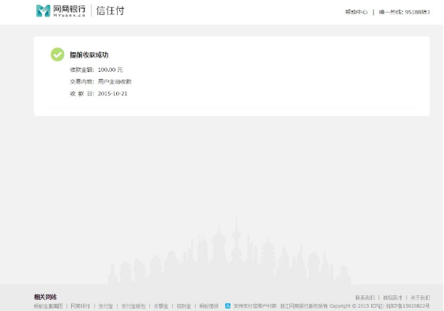
Task: Open the 支付宝 footer link
Action: pos(106,306)
